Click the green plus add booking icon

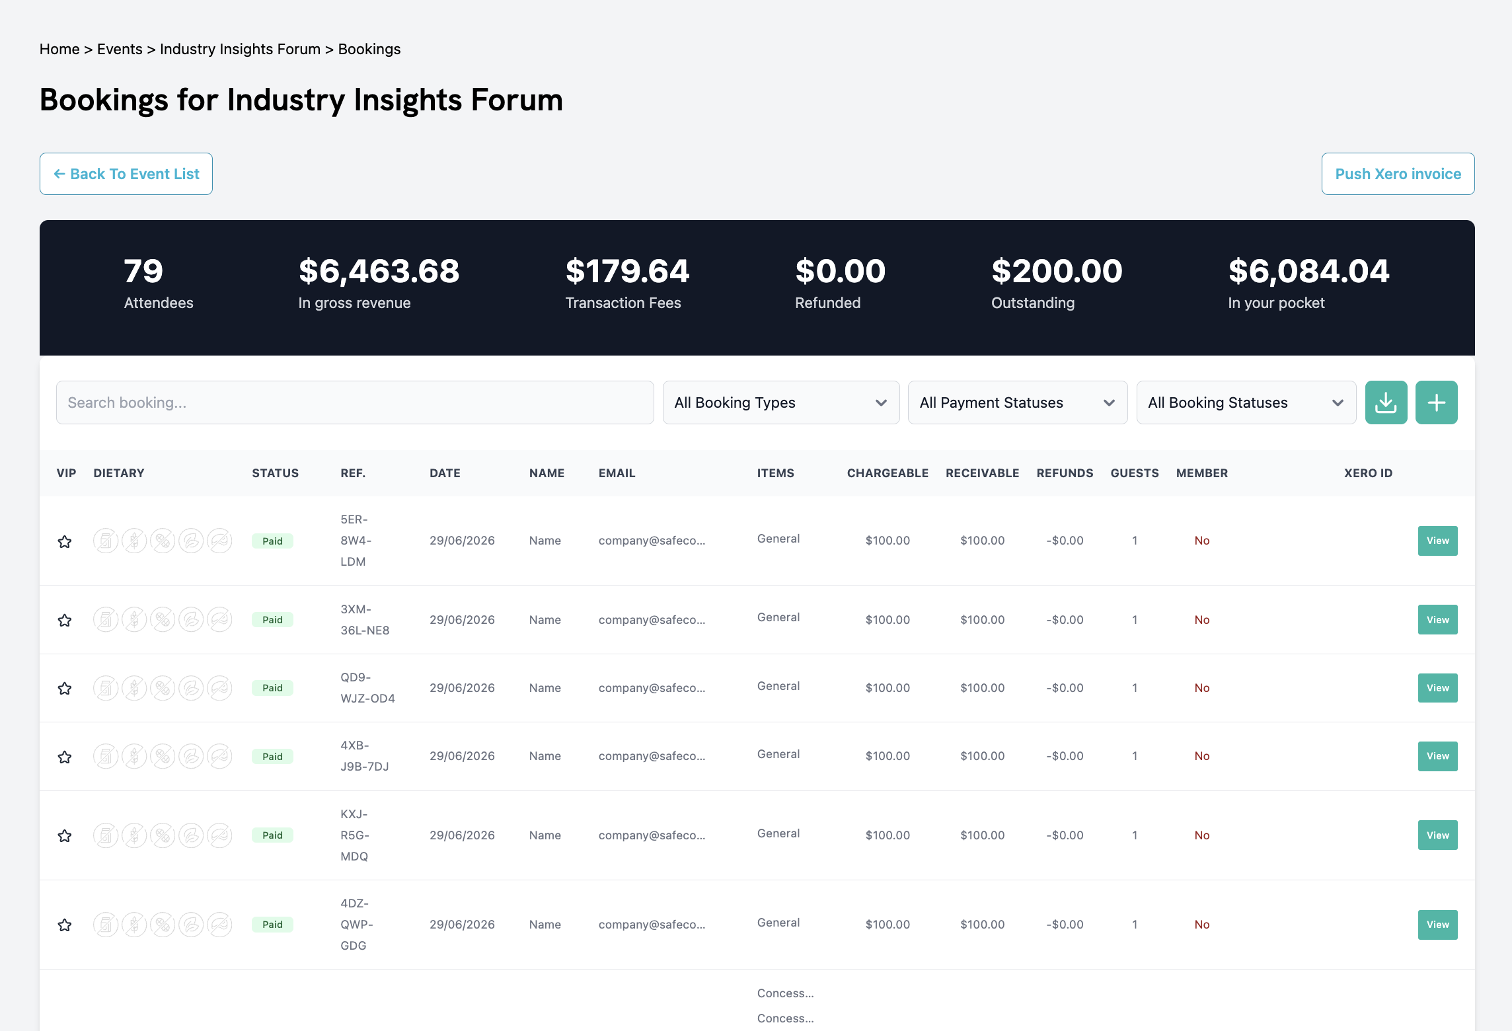1436,402
